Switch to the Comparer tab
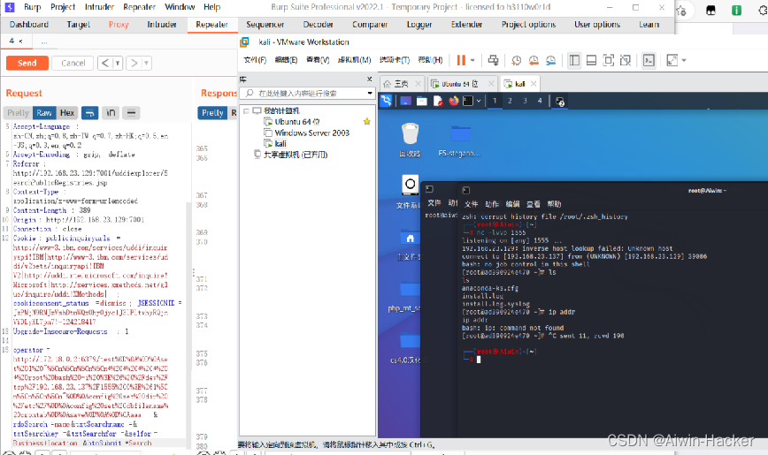This screenshot has height=455, width=768. click(370, 25)
